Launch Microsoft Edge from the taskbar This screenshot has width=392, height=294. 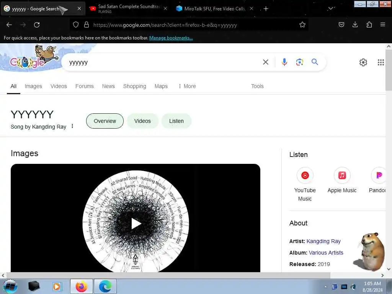click(105, 286)
